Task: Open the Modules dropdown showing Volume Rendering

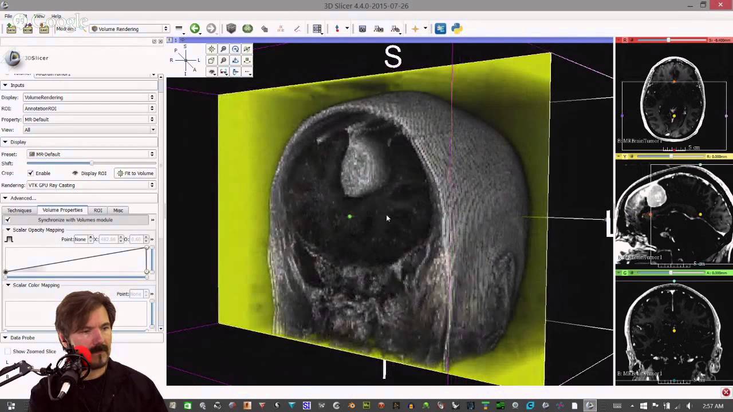Action: (x=129, y=29)
